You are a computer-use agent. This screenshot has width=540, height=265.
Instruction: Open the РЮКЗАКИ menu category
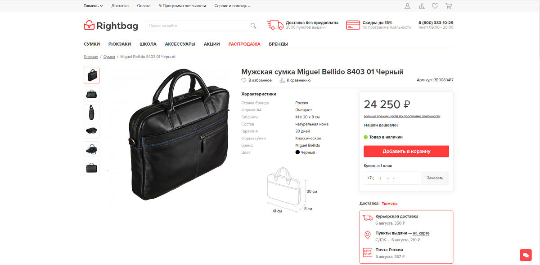click(x=120, y=44)
